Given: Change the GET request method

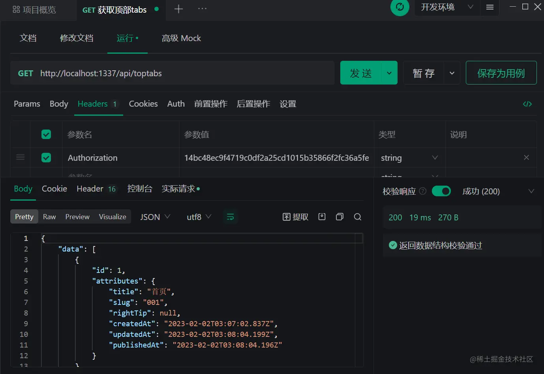Looking at the screenshot, I should coord(25,73).
